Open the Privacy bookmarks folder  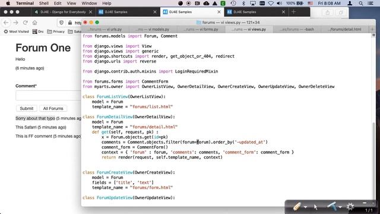tap(56, 32)
